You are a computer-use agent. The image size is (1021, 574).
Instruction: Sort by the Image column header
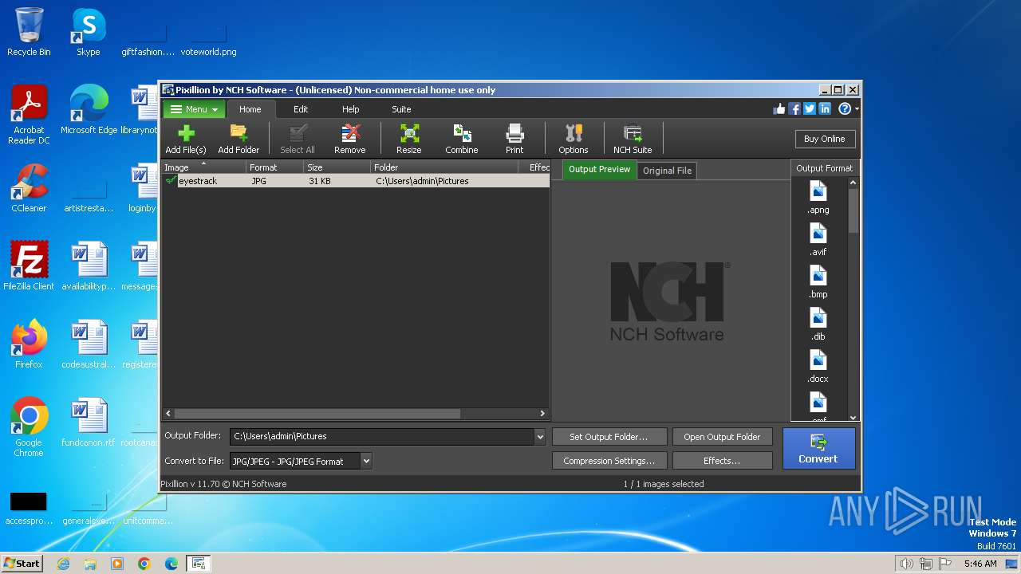coord(203,167)
